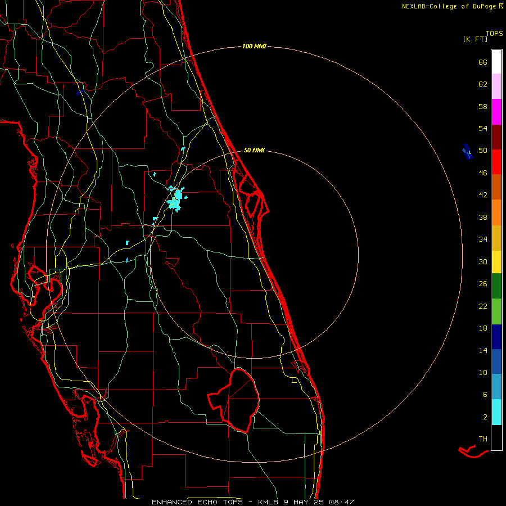The image size is (506, 506).
Task: Click the '10' legend value
Action: (x=483, y=372)
